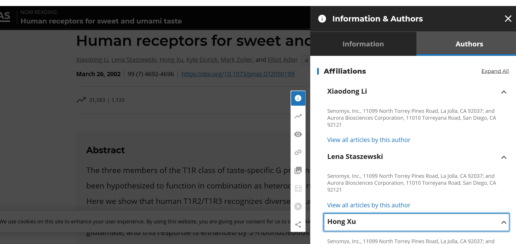Click the share icon in sidebar

tap(298, 225)
